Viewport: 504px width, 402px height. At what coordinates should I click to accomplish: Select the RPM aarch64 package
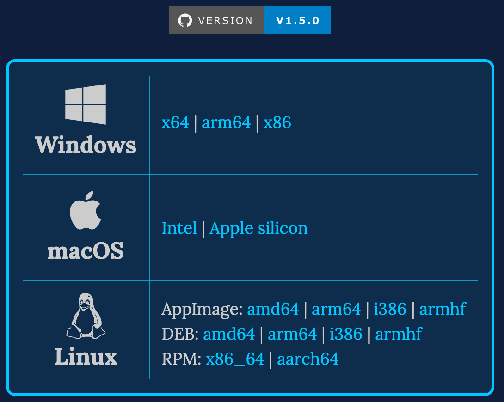[307, 359]
